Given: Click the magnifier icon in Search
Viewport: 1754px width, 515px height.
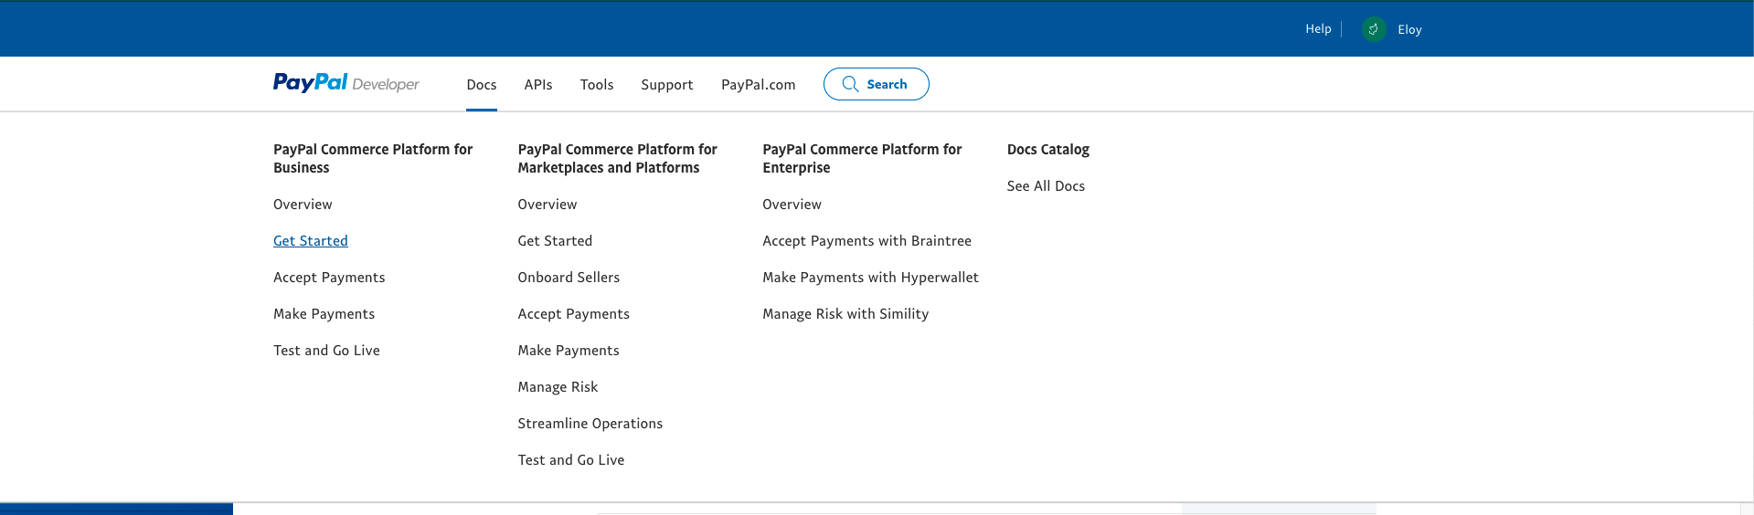Looking at the screenshot, I should click(x=850, y=84).
